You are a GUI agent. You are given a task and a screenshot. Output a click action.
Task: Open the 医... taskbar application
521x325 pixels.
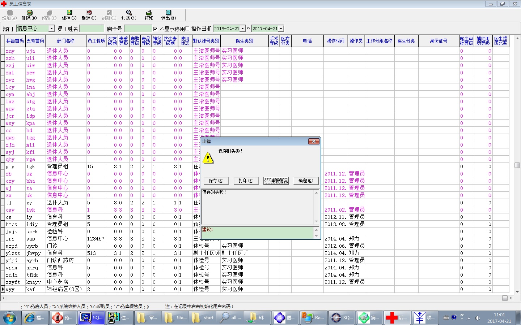coord(286,318)
